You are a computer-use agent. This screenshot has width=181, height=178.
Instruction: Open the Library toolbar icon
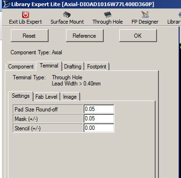pyautogui.click(x=180, y=15)
